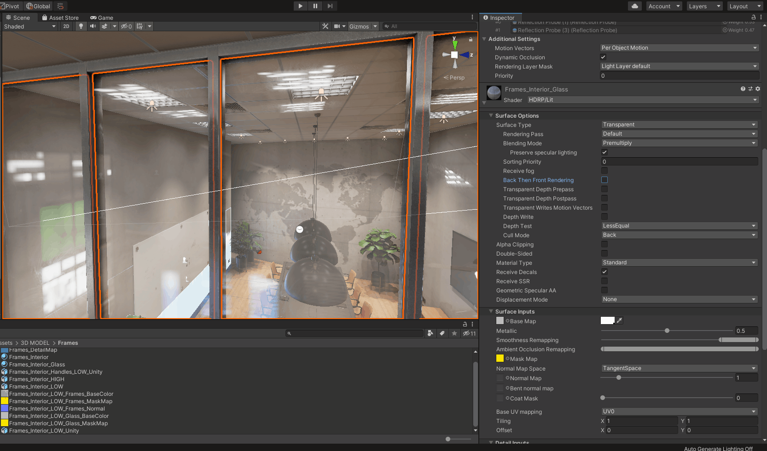The width and height of the screenshot is (767, 451).
Task: Click the favorites star in Project panel
Action: [454, 333]
